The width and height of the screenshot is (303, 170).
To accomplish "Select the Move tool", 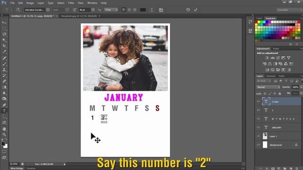I will [x=4, y=23].
